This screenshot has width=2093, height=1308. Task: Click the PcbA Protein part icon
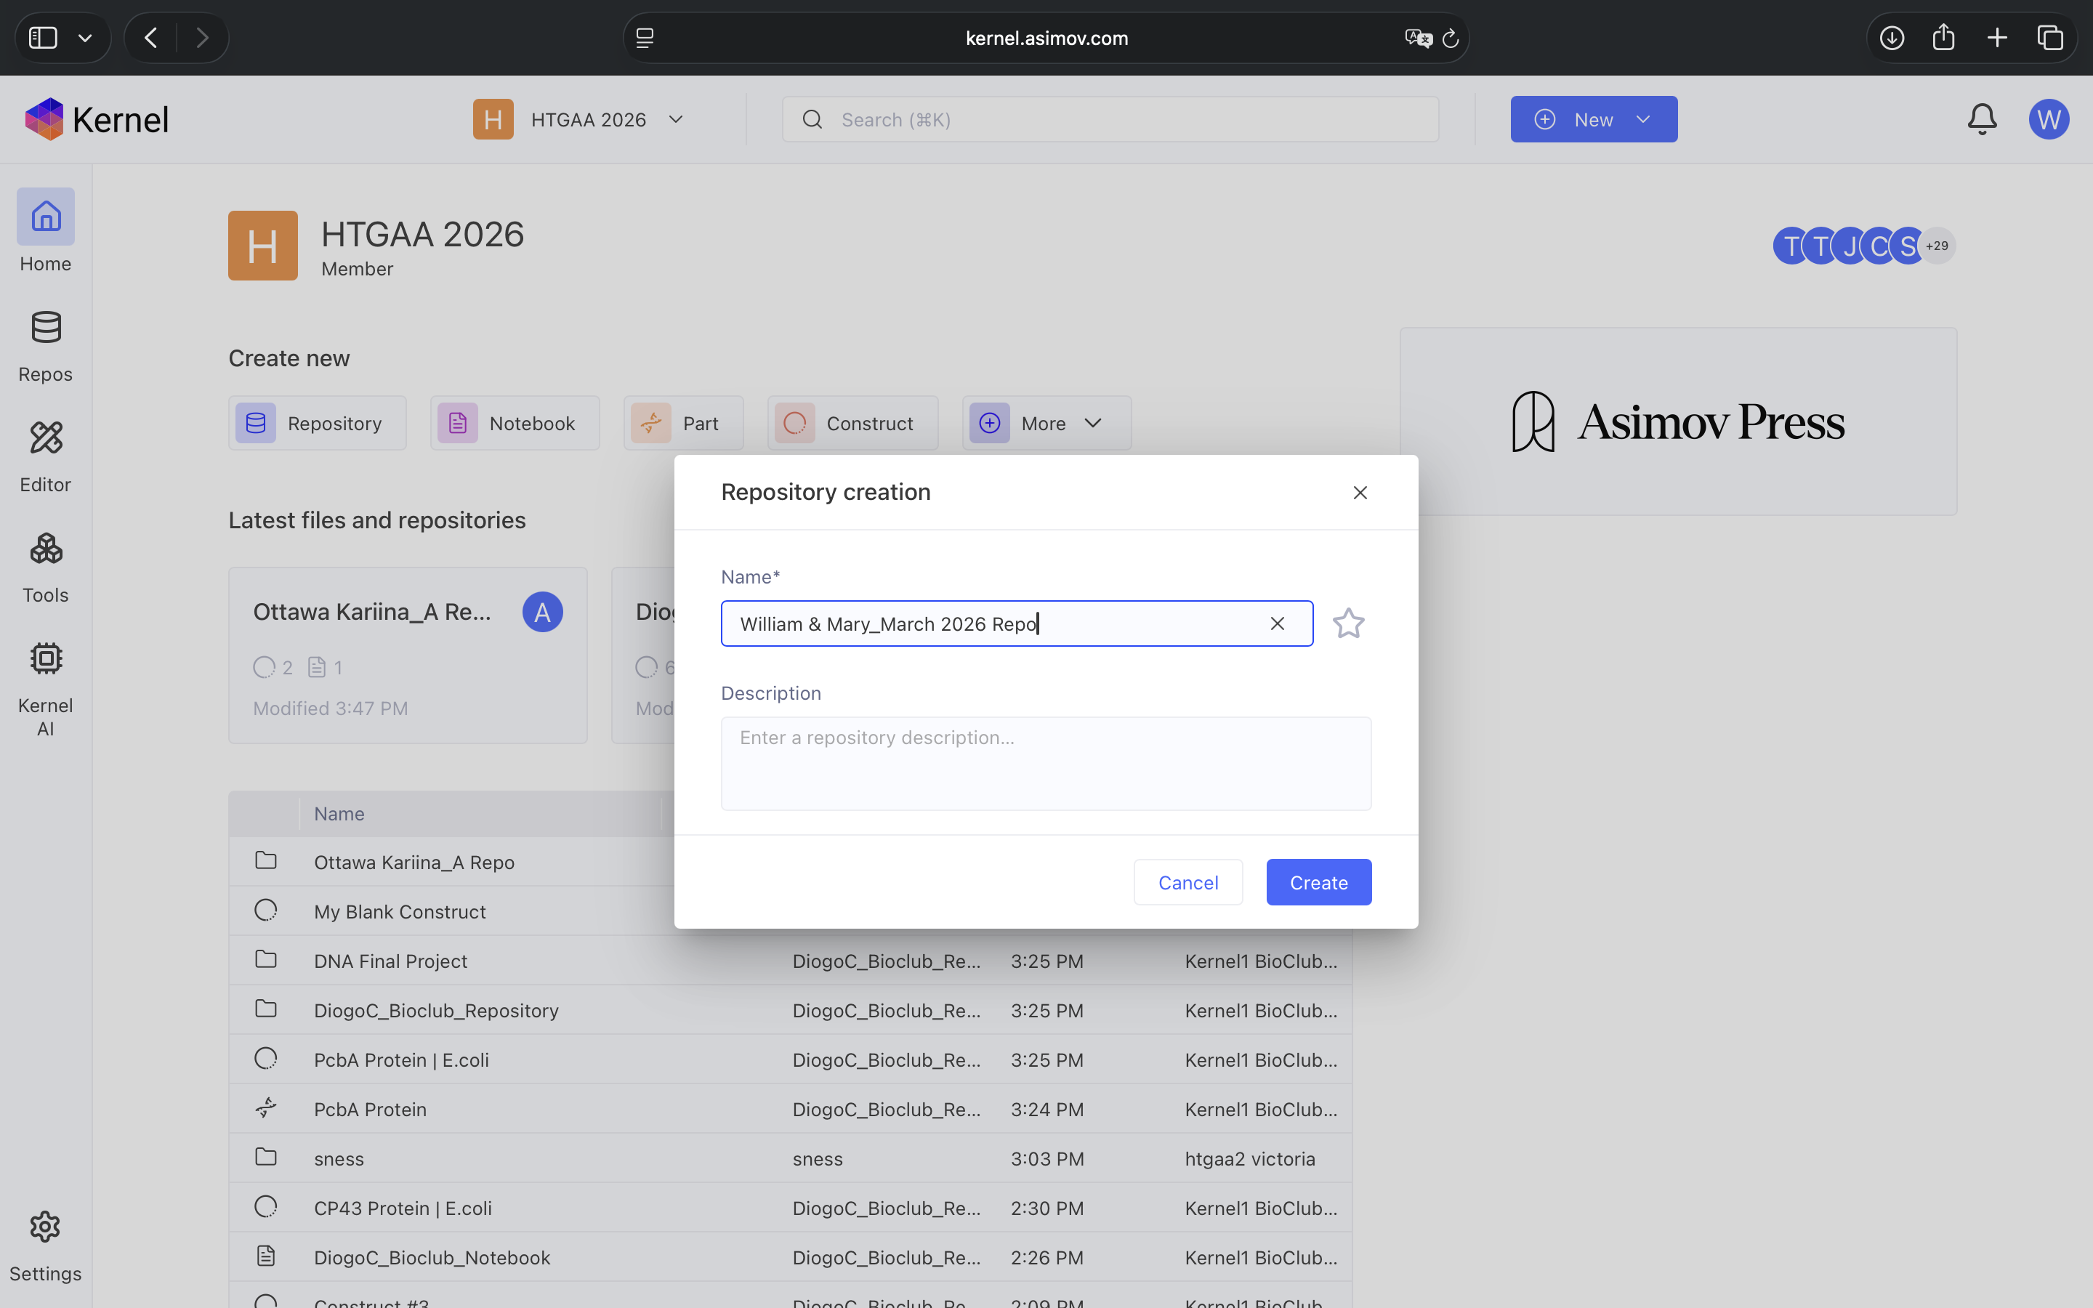267,1108
